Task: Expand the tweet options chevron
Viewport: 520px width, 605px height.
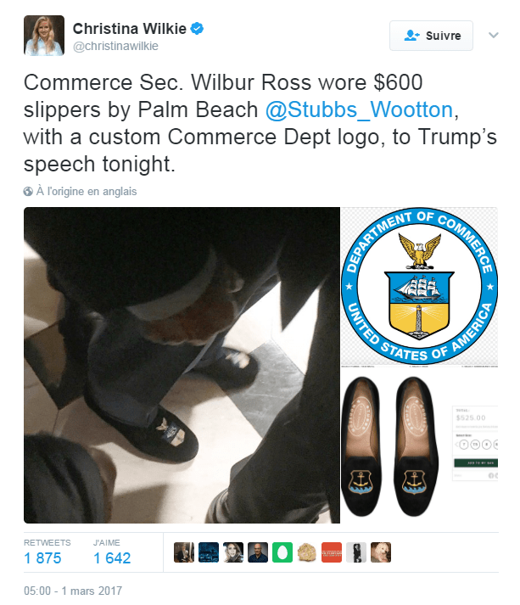Action: pos(494,35)
